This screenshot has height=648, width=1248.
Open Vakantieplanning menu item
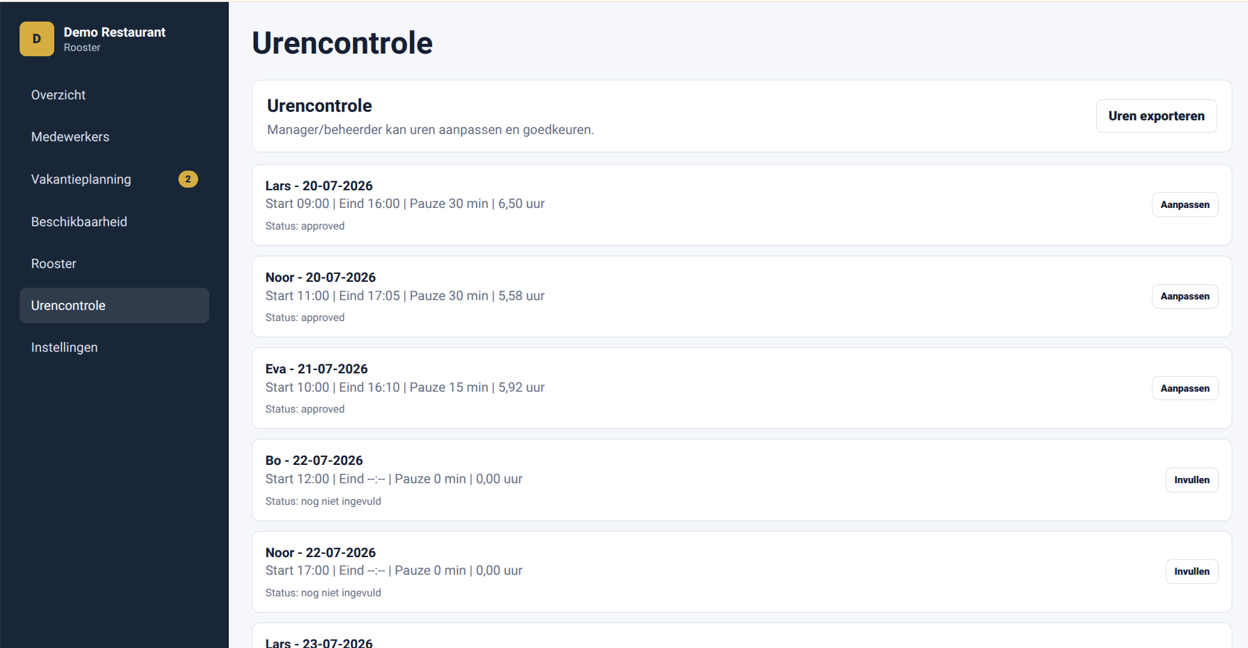click(x=114, y=179)
